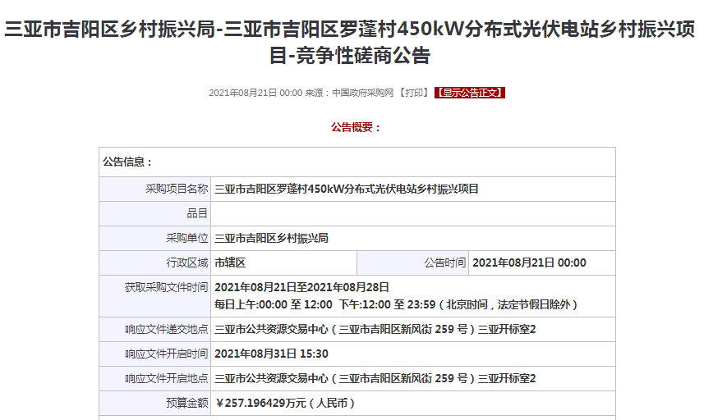Select the 采购单位 label cell
713x420 pixels.
186,238
